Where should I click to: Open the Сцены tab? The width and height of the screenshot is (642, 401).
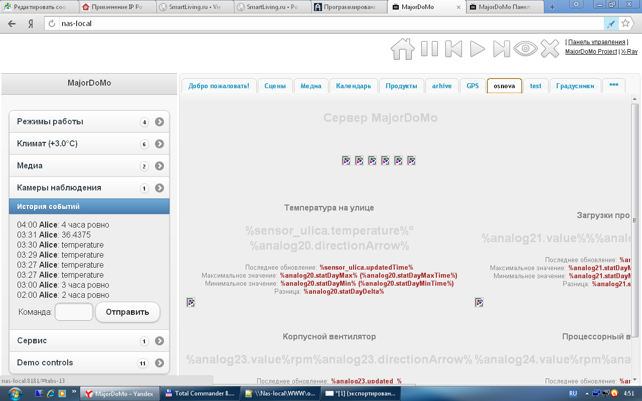[x=275, y=86]
